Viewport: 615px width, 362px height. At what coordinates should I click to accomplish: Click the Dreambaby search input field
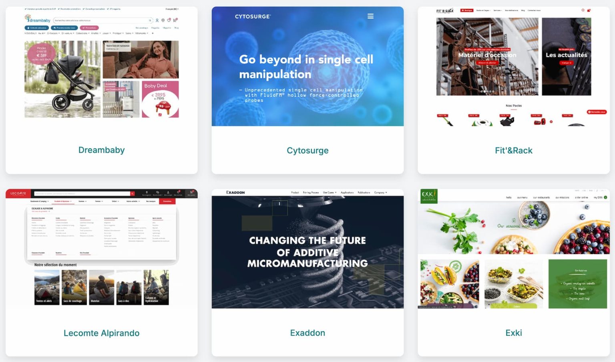point(103,20)
